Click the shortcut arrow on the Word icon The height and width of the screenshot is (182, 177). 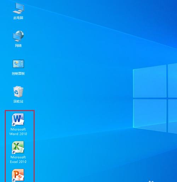pyautogui.click(x=13, y=124)
